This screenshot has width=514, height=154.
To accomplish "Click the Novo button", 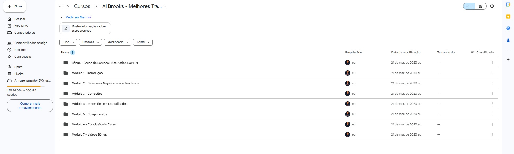I will (15, 6).
